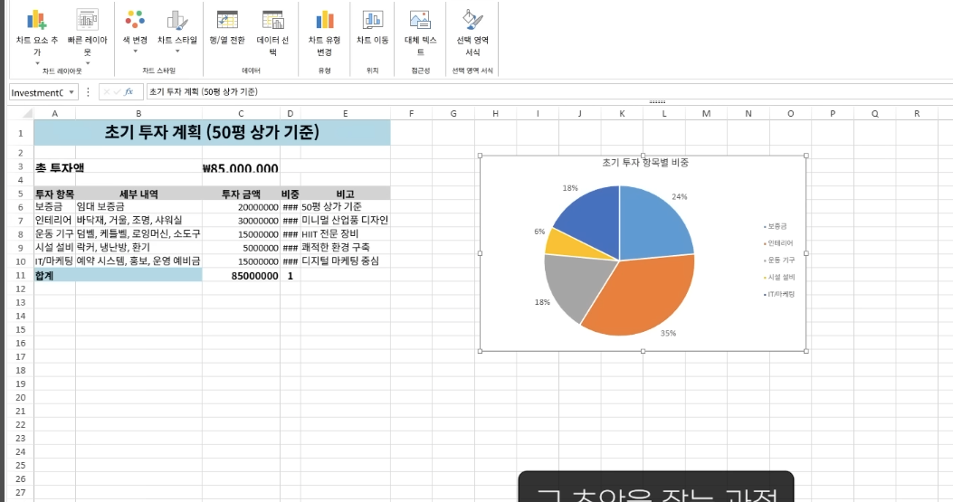The width and height of the screenshot is (953, 502).
Task: Click the cell with 5000000
Action: 241,248
